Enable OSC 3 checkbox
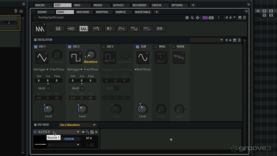 (103, 47)
